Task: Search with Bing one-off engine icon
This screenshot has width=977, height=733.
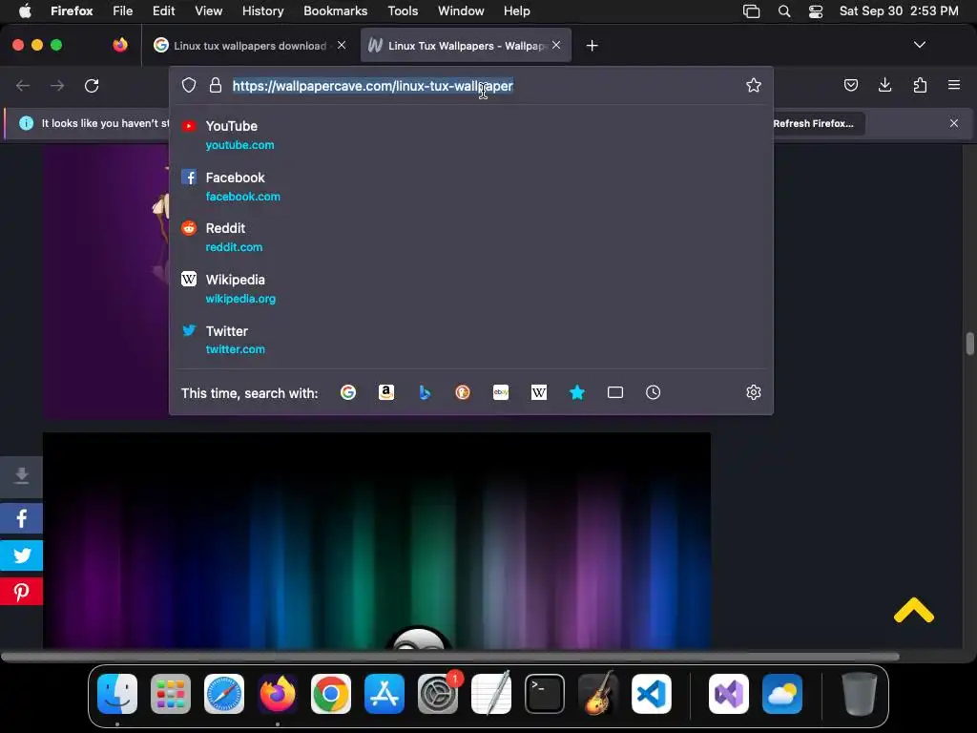Action: [x=425, y=392]
